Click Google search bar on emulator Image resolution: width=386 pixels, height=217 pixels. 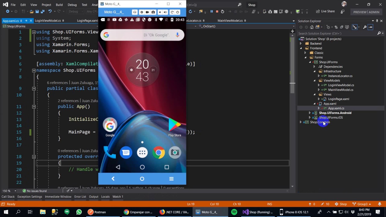click(142, 35)
